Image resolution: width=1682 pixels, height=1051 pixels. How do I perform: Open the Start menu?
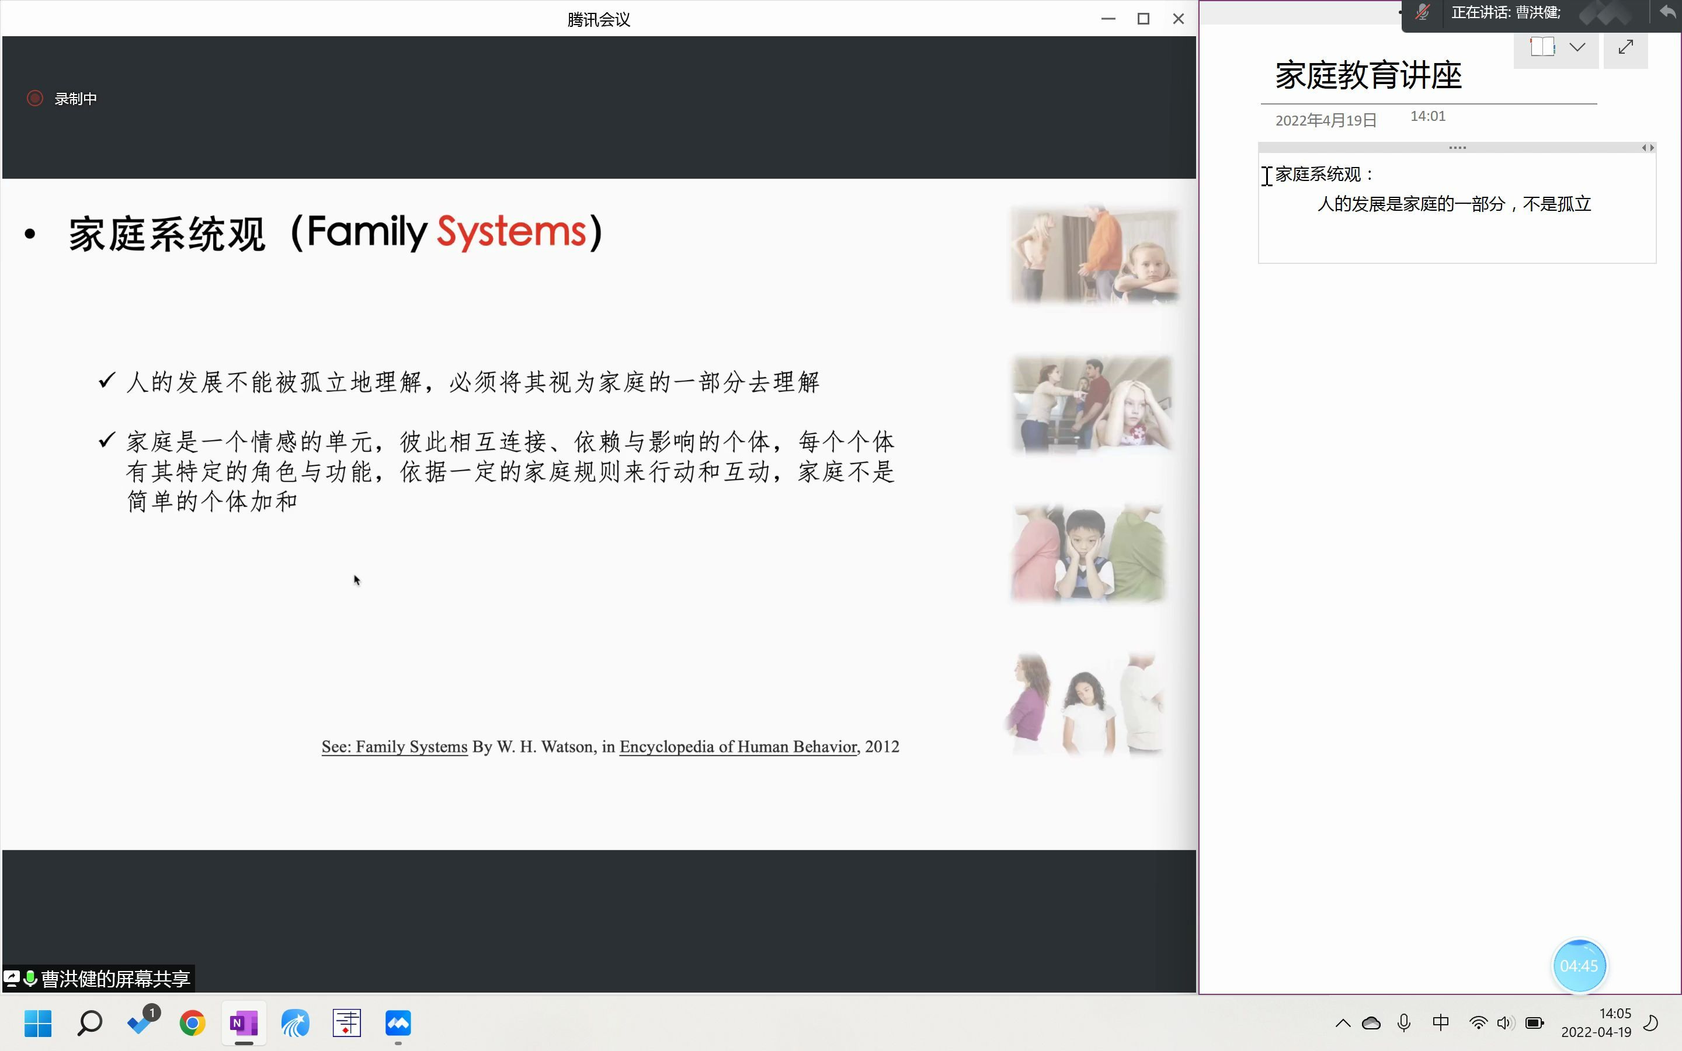point(38,1022)
